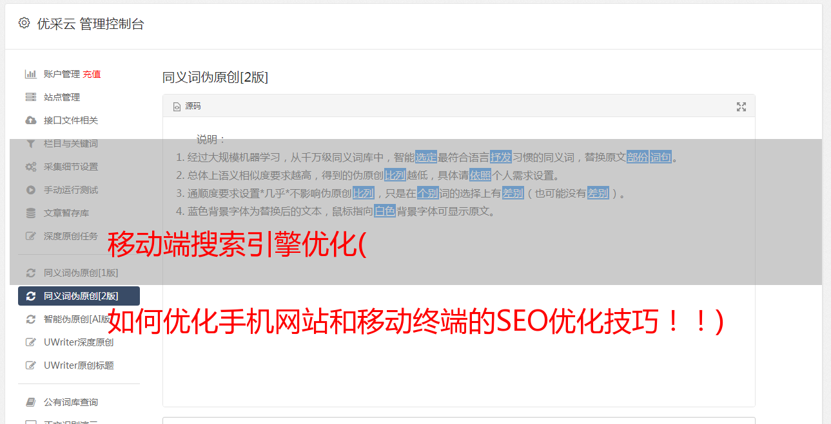Click the database icon beside 文章暂存库
Image resolution: width=831 pixels, height=424 pixels.
30,213
